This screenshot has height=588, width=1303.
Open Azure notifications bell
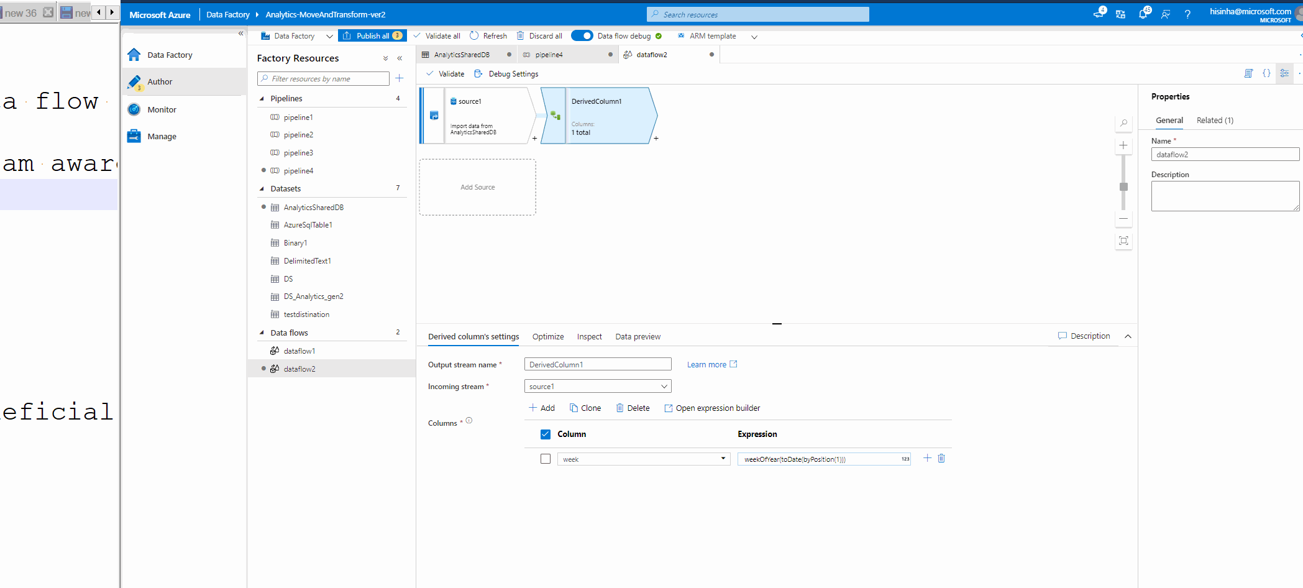point(1143,14)
